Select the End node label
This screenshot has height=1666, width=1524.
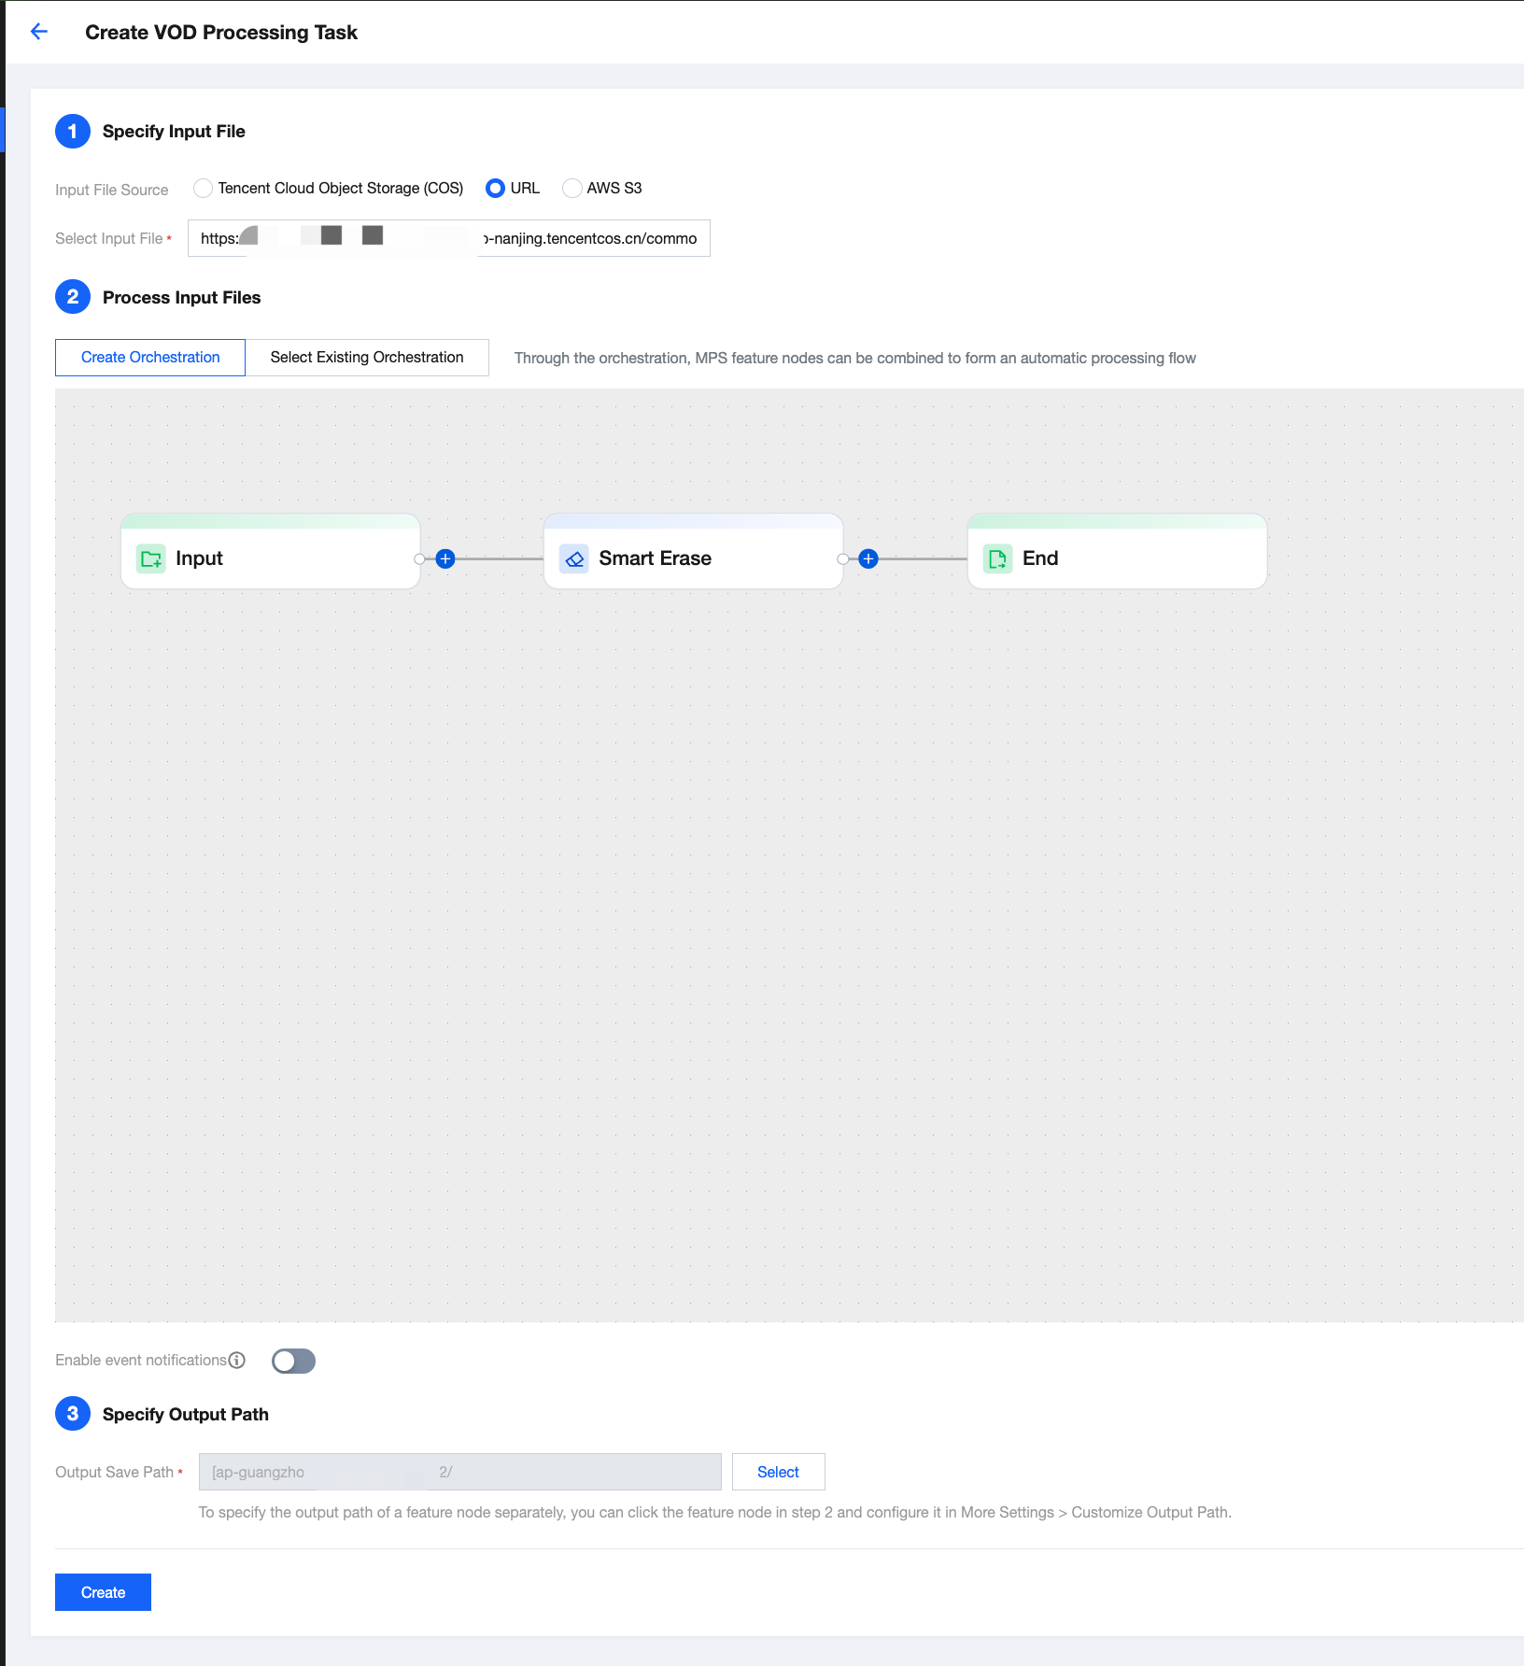click(1040, 558)
